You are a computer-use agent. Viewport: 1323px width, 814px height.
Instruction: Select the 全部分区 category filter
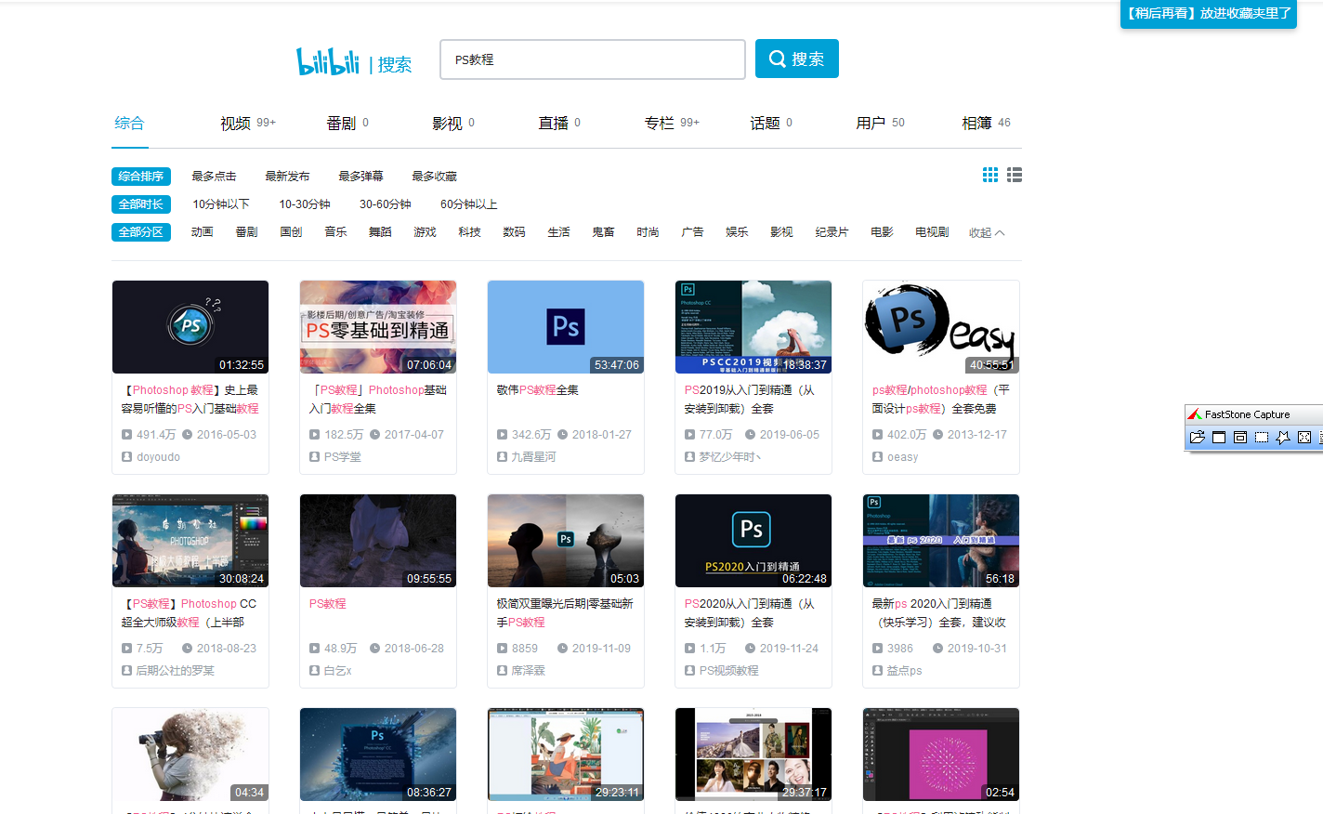click(141, 231)
